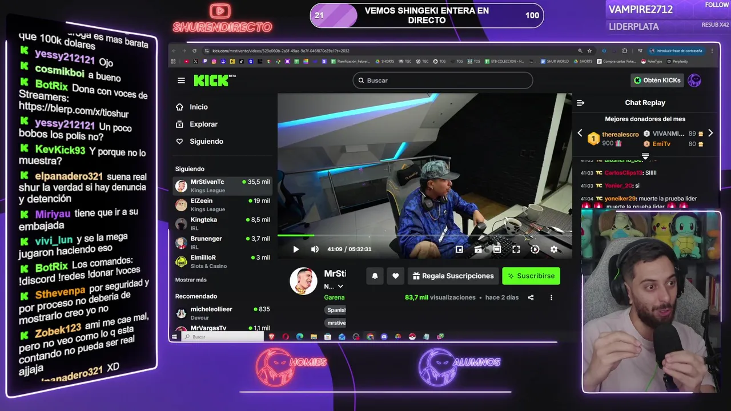Viewport: 731px width, 411px height.
Task: Open PokeType bookmark
Action: tap(651, 61)
